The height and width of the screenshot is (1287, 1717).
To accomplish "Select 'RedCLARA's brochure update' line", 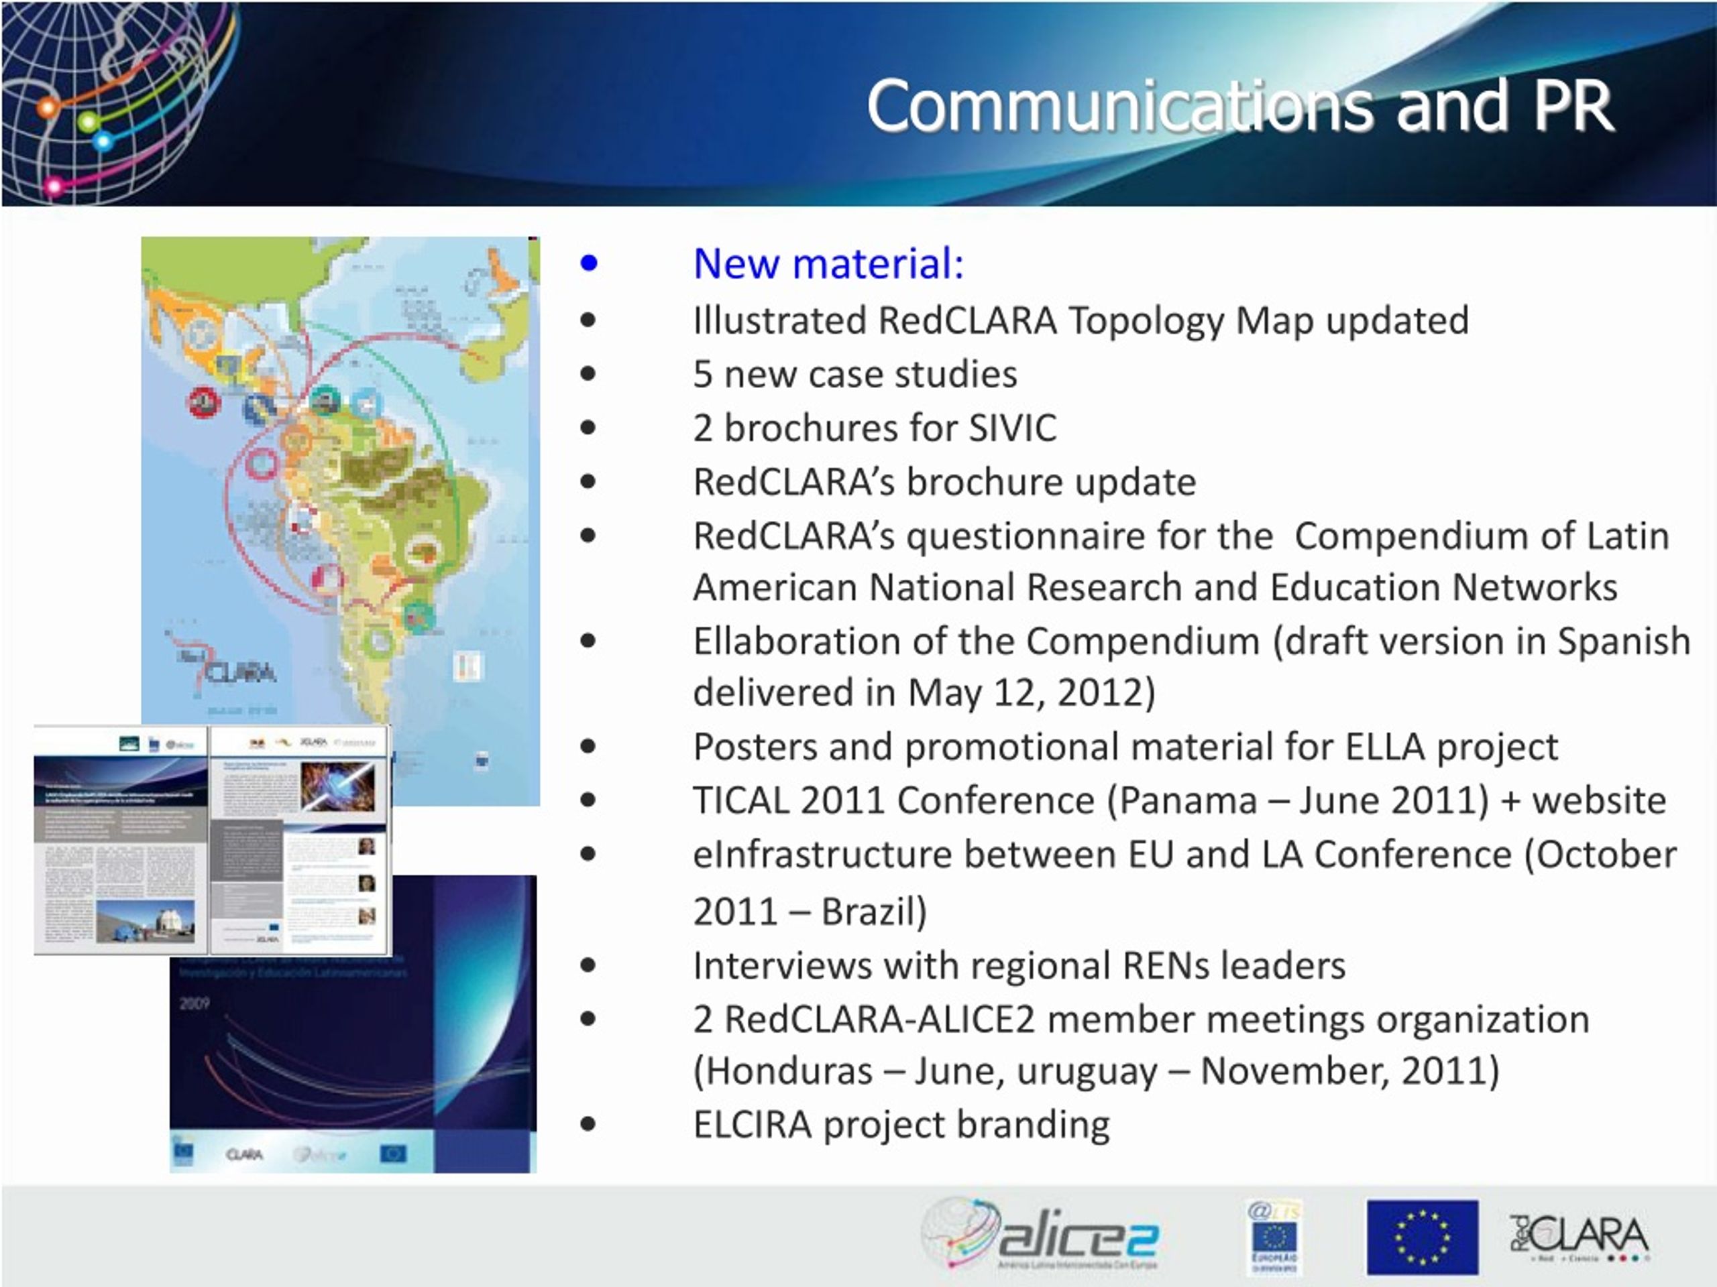I will (944, 482).
